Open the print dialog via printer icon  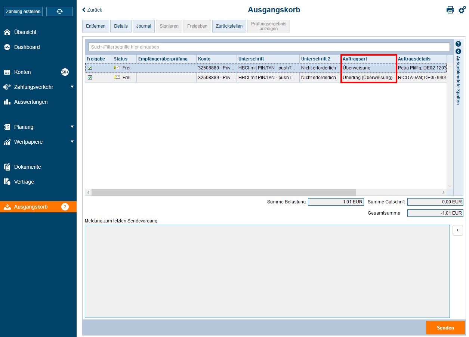[450, 10]
